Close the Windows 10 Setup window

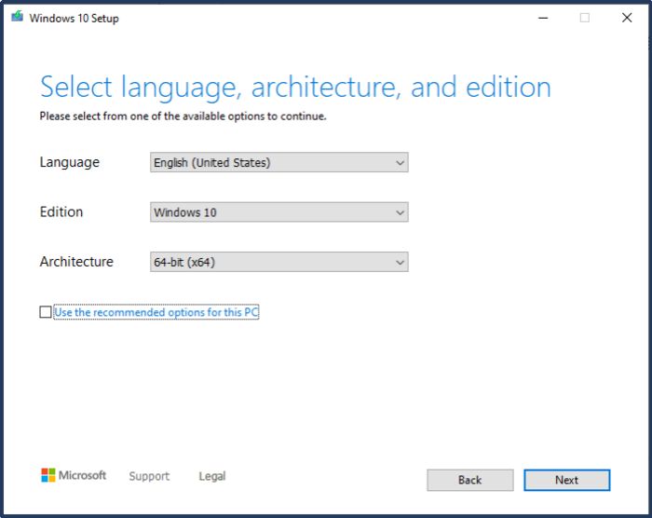point(627,17)
